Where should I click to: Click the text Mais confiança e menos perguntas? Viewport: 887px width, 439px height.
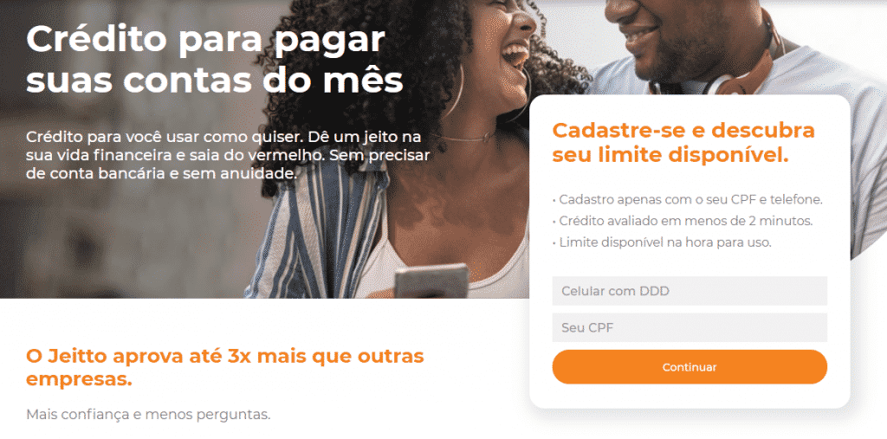coord(148,415)
